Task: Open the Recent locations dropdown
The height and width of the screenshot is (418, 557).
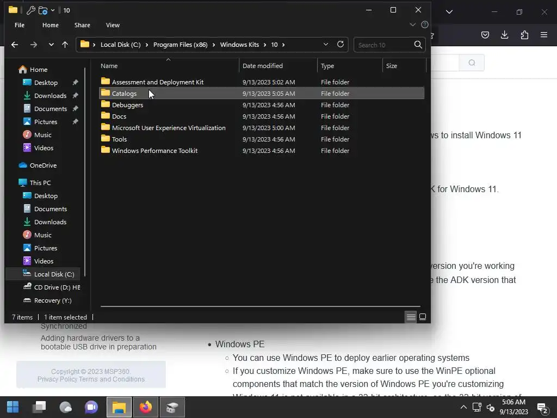Action: click(x=51, y=45)
